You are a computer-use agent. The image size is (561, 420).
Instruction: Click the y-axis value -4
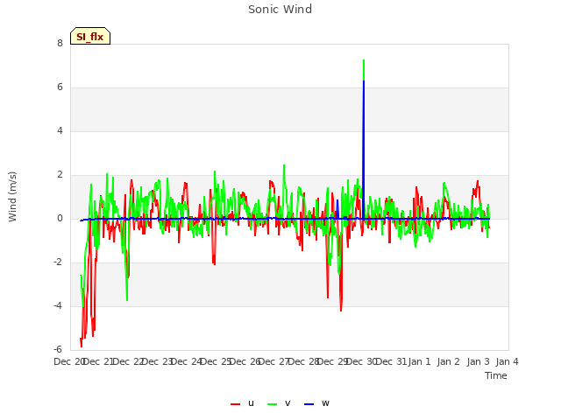(x=59, y=306)
